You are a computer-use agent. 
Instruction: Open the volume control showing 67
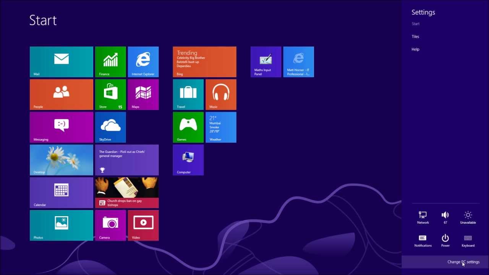[445, 218]
